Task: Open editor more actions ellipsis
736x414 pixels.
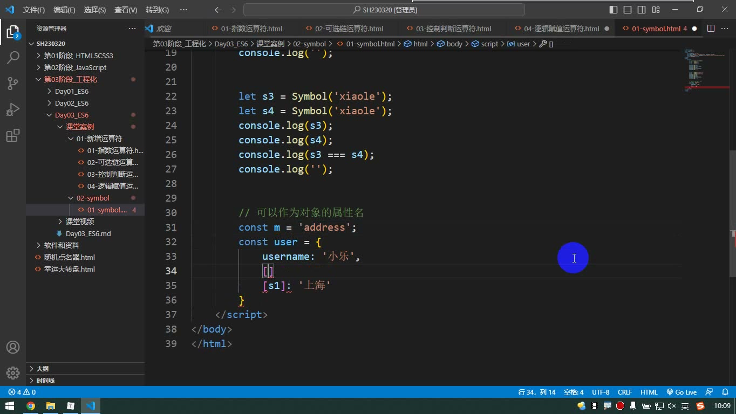Action: [725, 29]
